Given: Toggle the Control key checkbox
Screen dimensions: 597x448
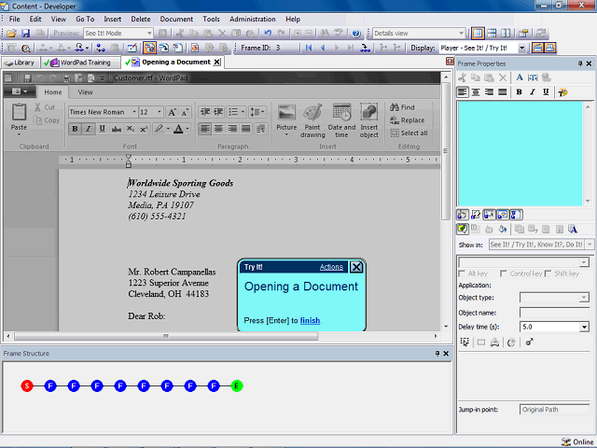Looking at the screenshot, I should point(504,273).
